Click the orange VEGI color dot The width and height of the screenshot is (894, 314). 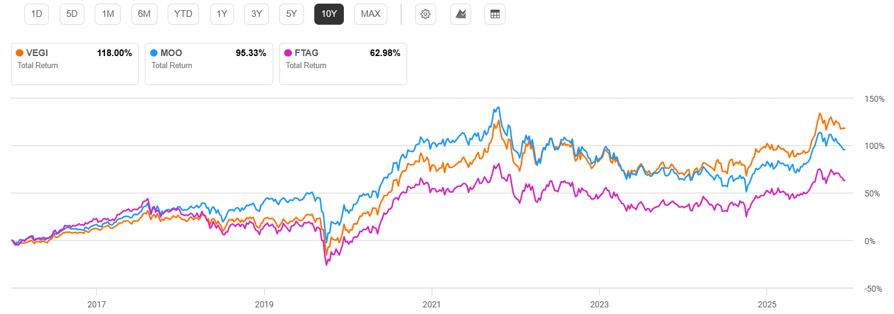[x=20, y=53]
